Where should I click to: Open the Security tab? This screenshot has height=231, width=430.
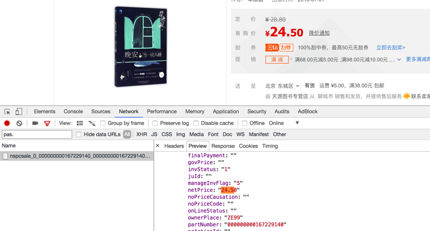pos(257,111)
